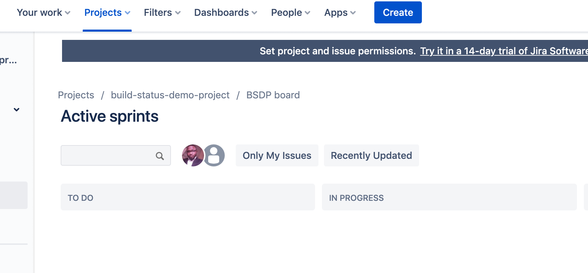Toggle the Only My Issues filter
Image resolution: width=588 pixels, height=273 pixels.
point(277,155)
